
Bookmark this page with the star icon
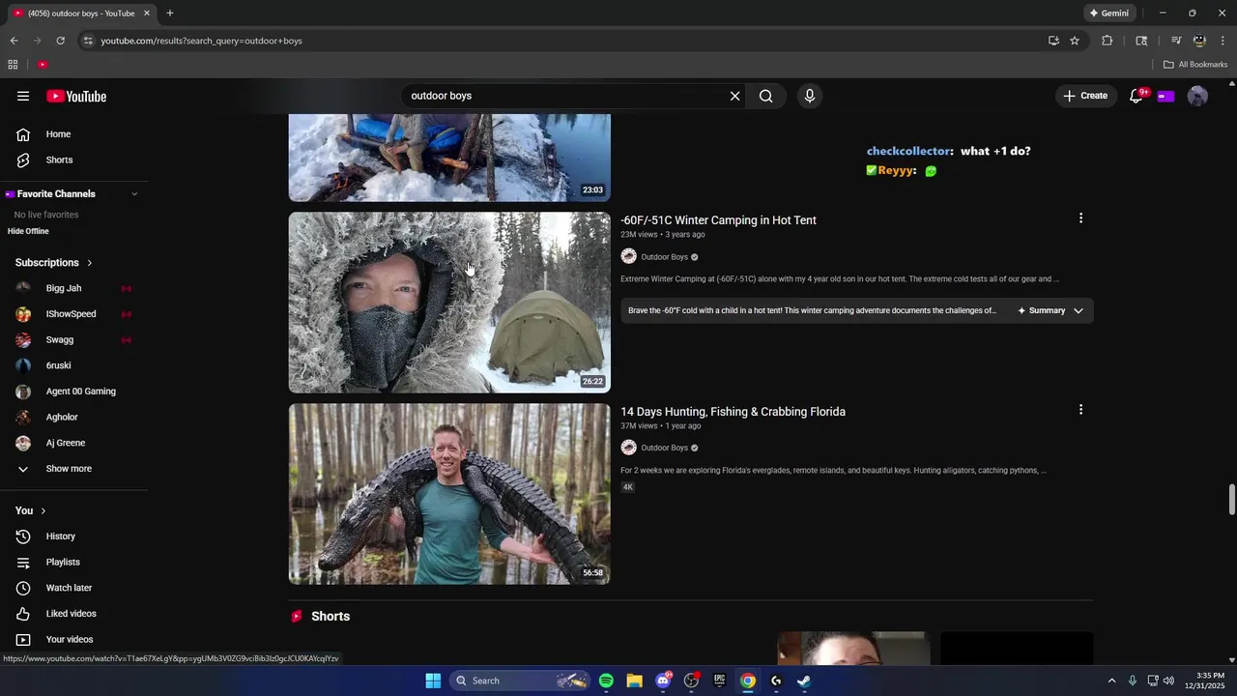click(1075, 41)
